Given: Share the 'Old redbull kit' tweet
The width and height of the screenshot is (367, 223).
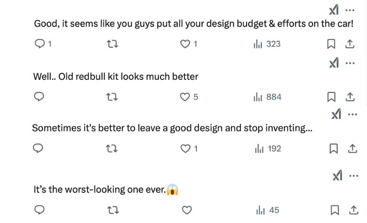Looking at the screenshot, I should click(350, 97).
